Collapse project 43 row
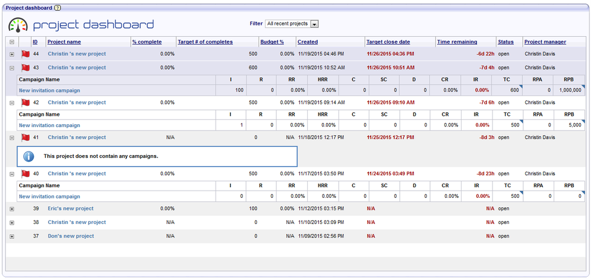591x278 pixels. pos(12,68)
